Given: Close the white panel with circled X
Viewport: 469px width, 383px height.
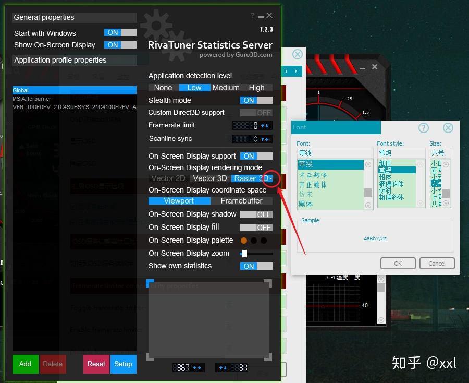Looking at the screenshot, I should coord(298,54).
